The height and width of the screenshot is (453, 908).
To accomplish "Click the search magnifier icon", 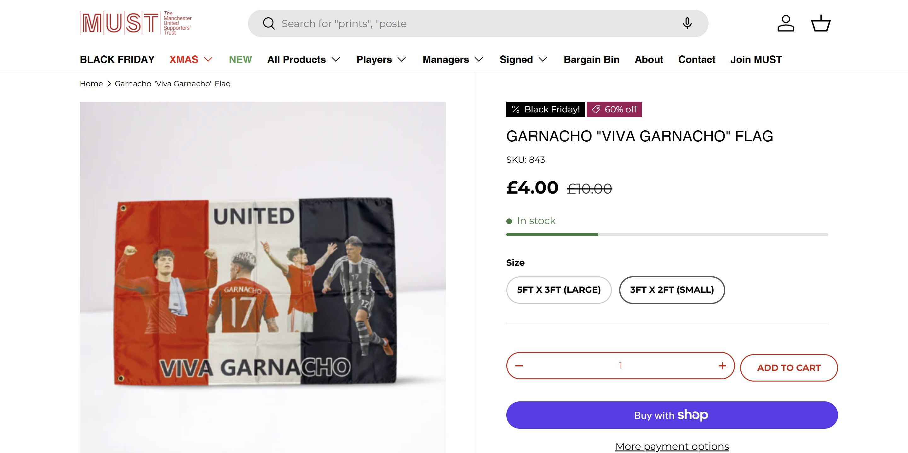I will pyautogui.click(x=269, y=24).
